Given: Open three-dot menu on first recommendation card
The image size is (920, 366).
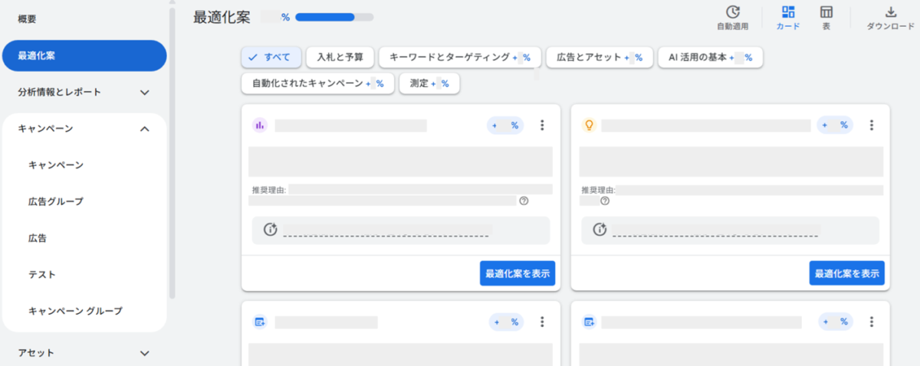Looking at the screenshot, I should (x=542, y=126).
